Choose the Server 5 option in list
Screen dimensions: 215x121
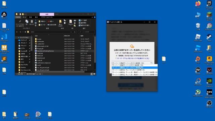tap(135, 75)
